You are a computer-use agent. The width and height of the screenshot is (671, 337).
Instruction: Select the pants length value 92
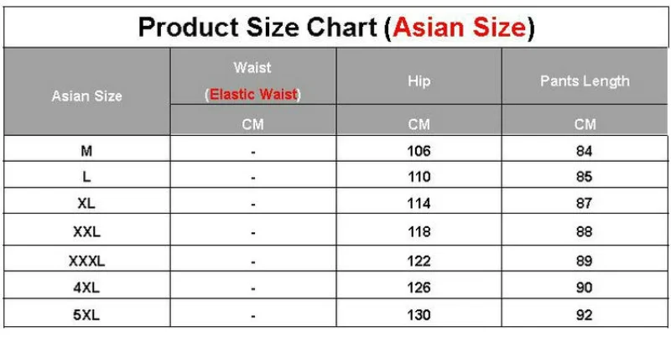pyautogui.click(x=585, y=315)
